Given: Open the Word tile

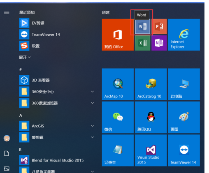Looking at the screenshot, I should 142,26.
